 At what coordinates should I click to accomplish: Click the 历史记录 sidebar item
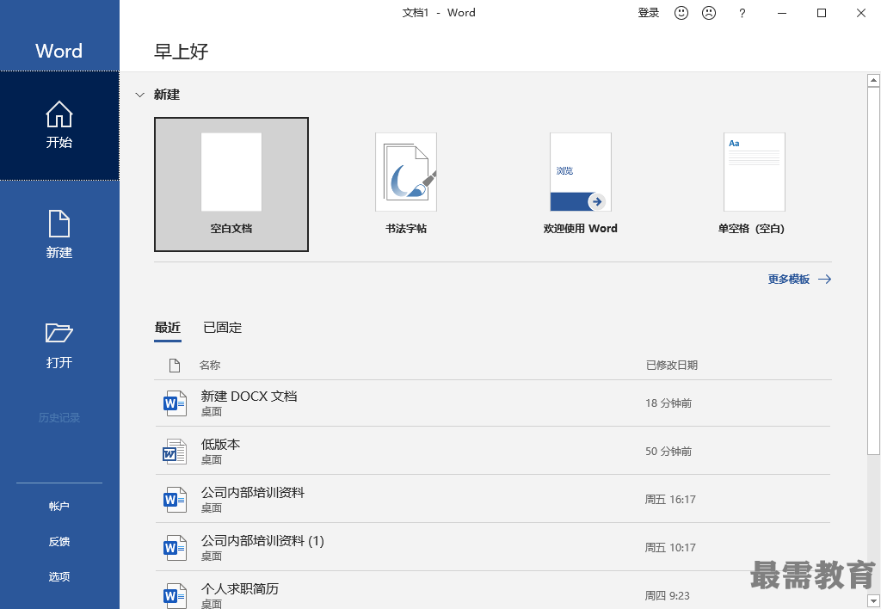[x=59, y=418]
